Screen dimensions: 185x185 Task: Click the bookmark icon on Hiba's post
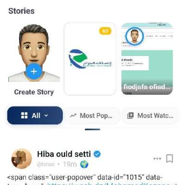[169, 158]
